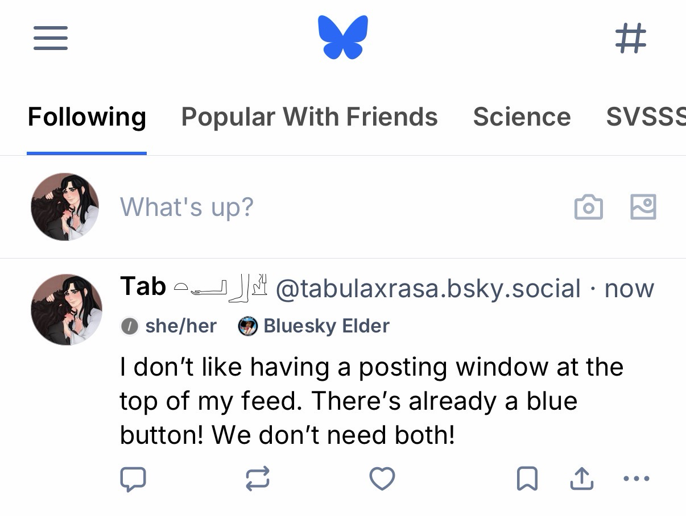Bookmark Tab's post
Screen dimensions: 686x516
click(527, 479)
